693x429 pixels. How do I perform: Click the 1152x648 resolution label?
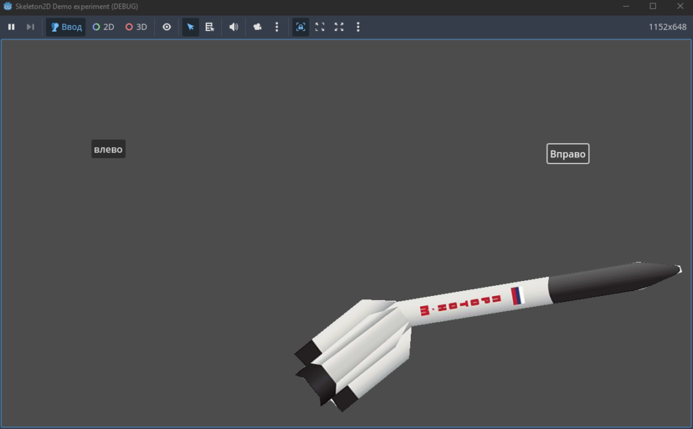(667, 27)
